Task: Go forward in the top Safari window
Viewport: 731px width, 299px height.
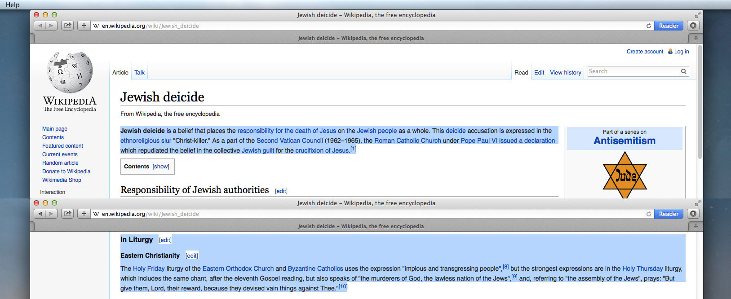Action: tap(51, 26)
